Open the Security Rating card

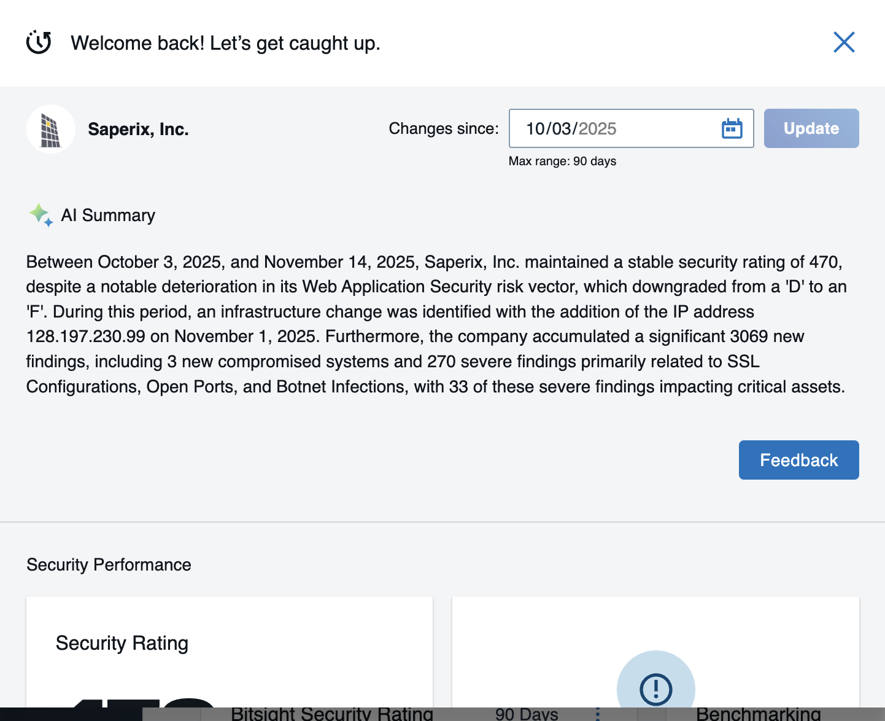pos(229,651)
